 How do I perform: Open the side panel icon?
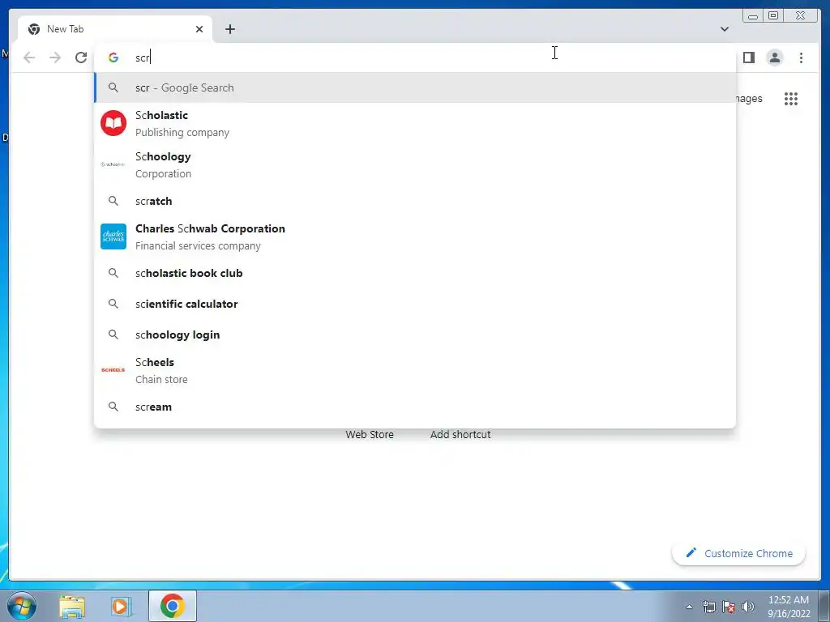pos(748,58)
